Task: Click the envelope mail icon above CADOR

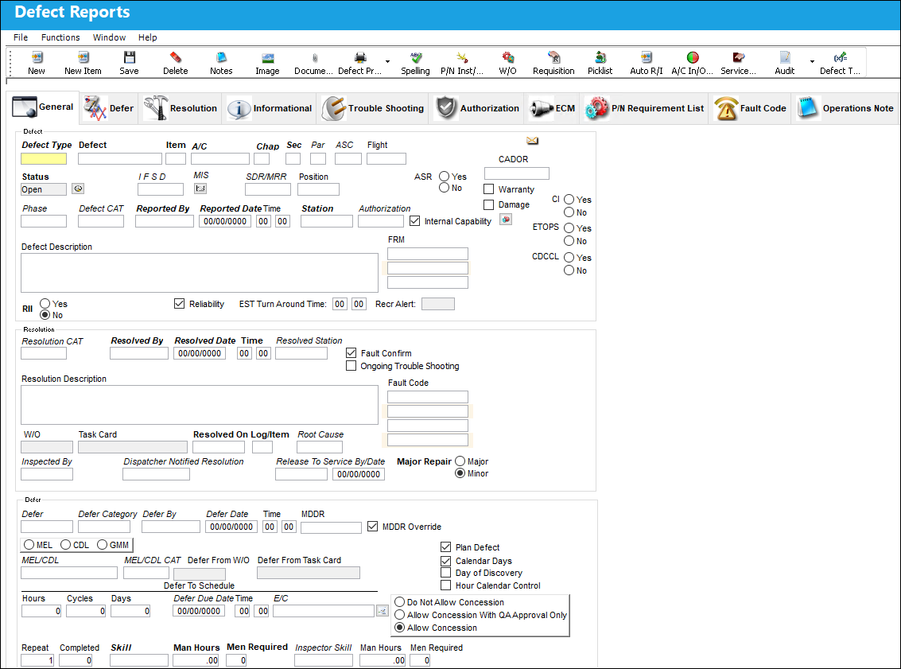Action: (533, 141)
